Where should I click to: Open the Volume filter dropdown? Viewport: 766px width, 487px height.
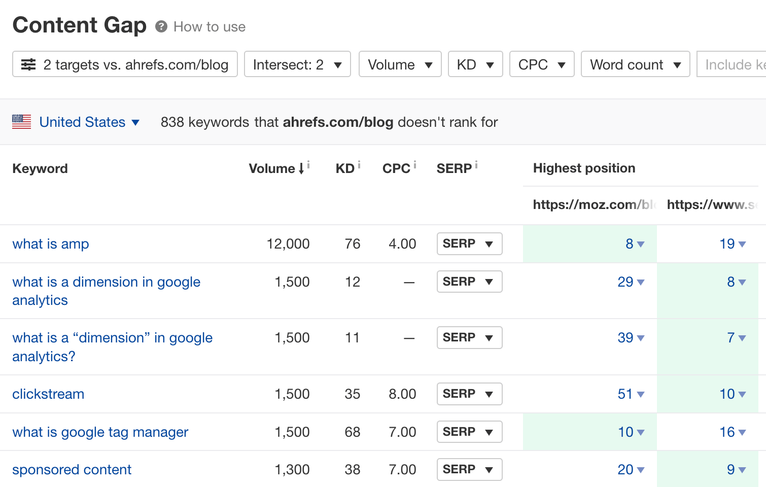click(400, 64)
